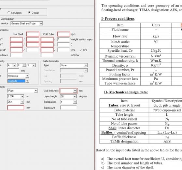The height and width of the screenshot is (170, 182).
Task: Click the Hot Shell flow rate input field
Action: (33, 34)
